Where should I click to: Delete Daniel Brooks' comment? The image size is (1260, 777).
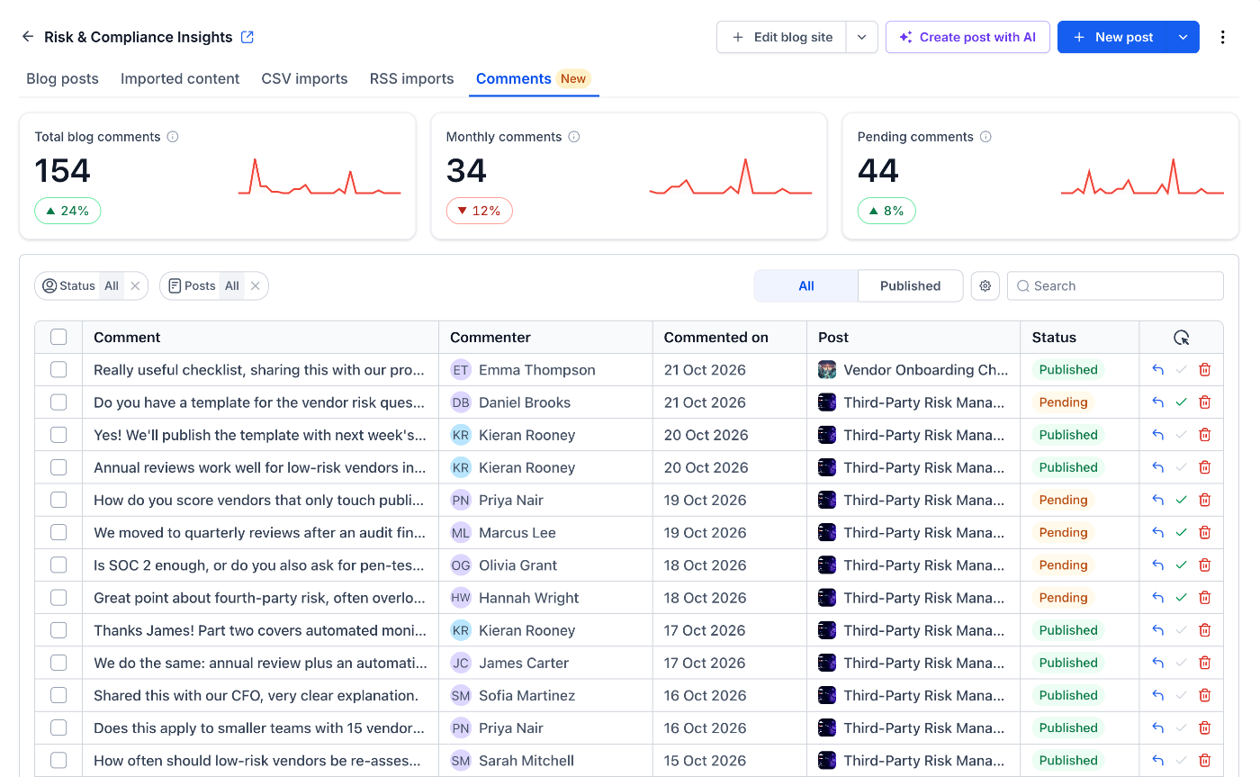pos(1205,402)
